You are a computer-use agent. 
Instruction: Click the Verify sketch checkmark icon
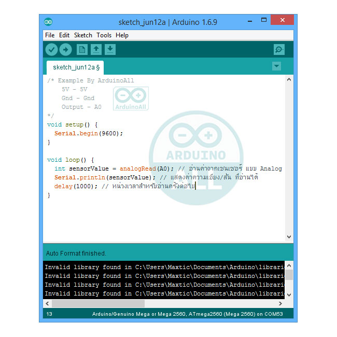point(51,49)
